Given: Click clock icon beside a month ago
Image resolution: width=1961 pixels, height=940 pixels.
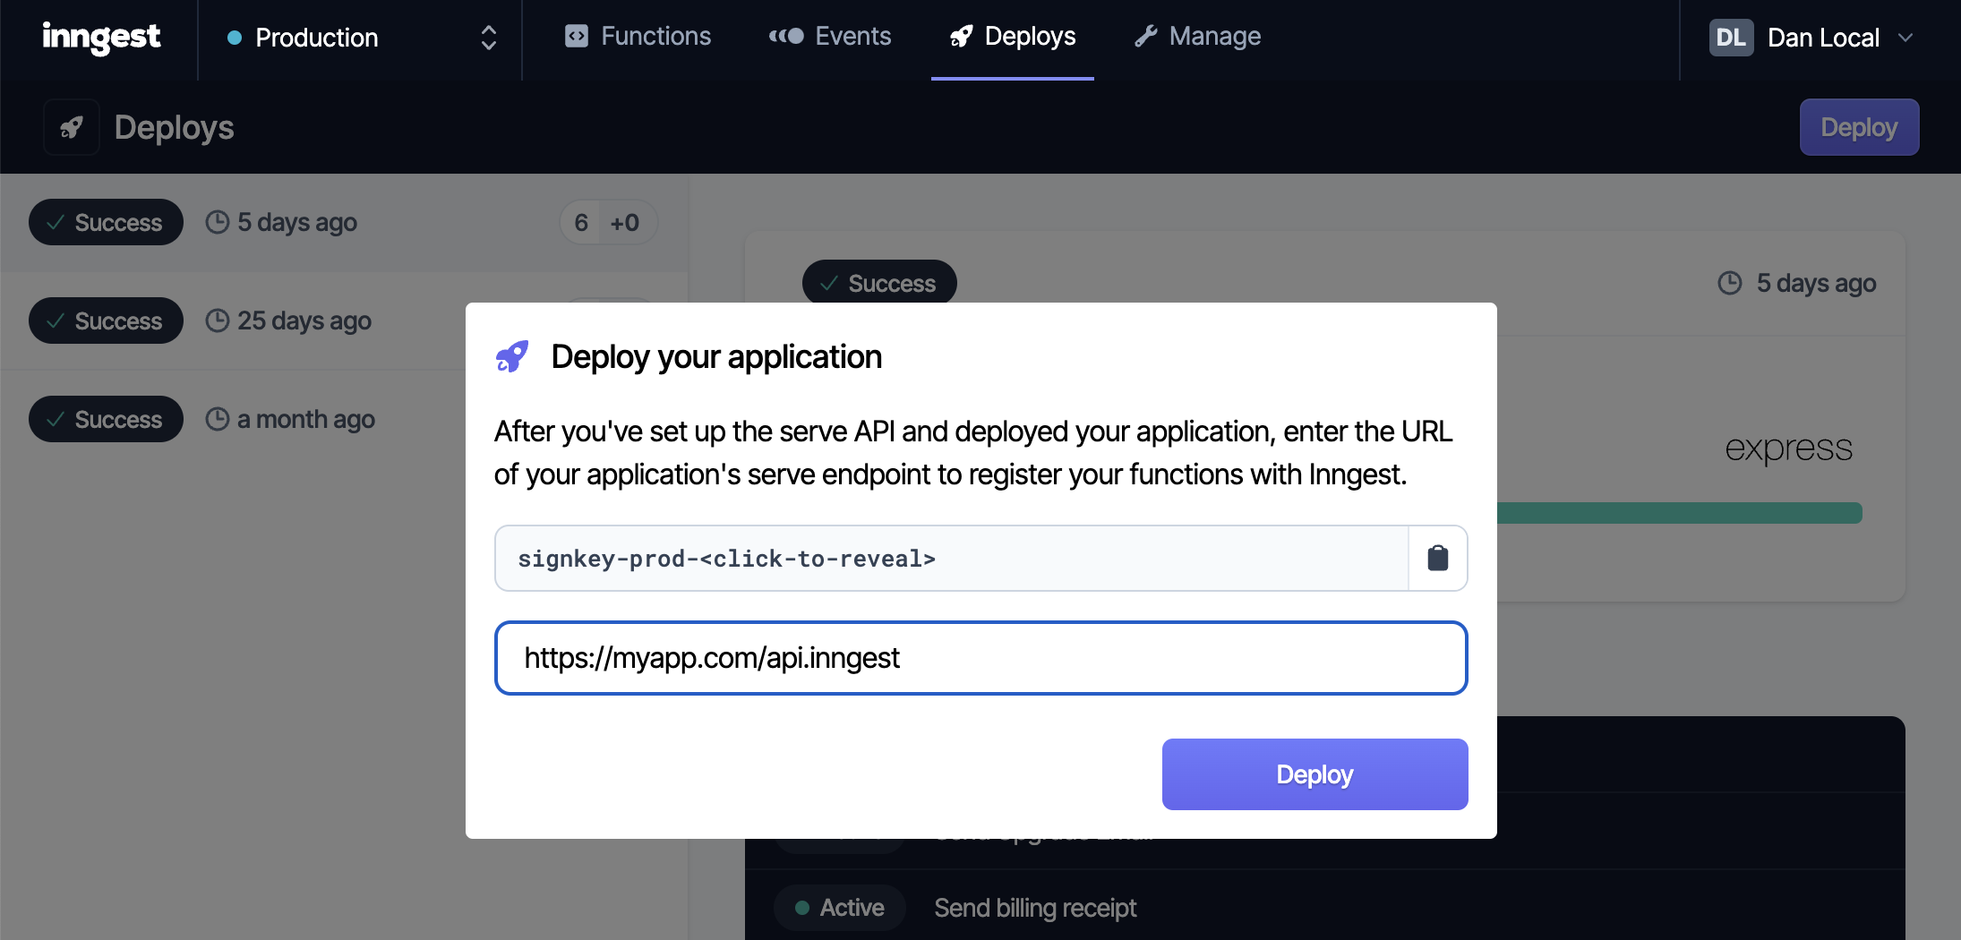Looking at the screenshot, I should tap(218, 419).
